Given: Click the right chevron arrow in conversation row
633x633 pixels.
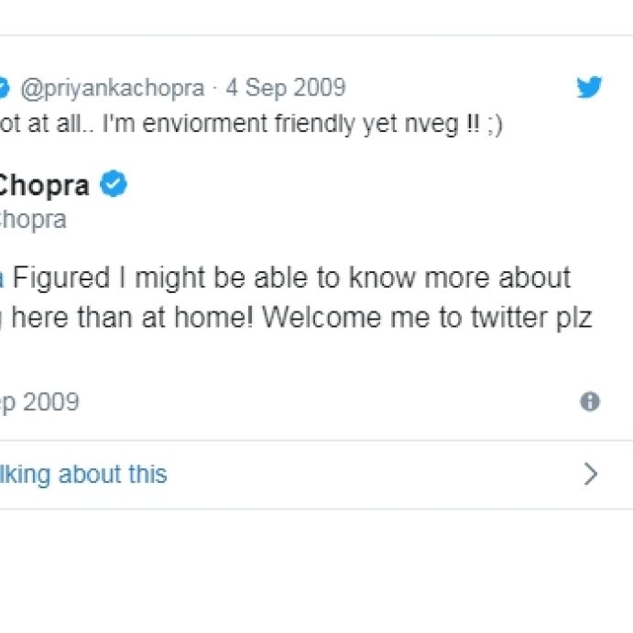Looking at the screenshot, I should [x=590, y=474].
